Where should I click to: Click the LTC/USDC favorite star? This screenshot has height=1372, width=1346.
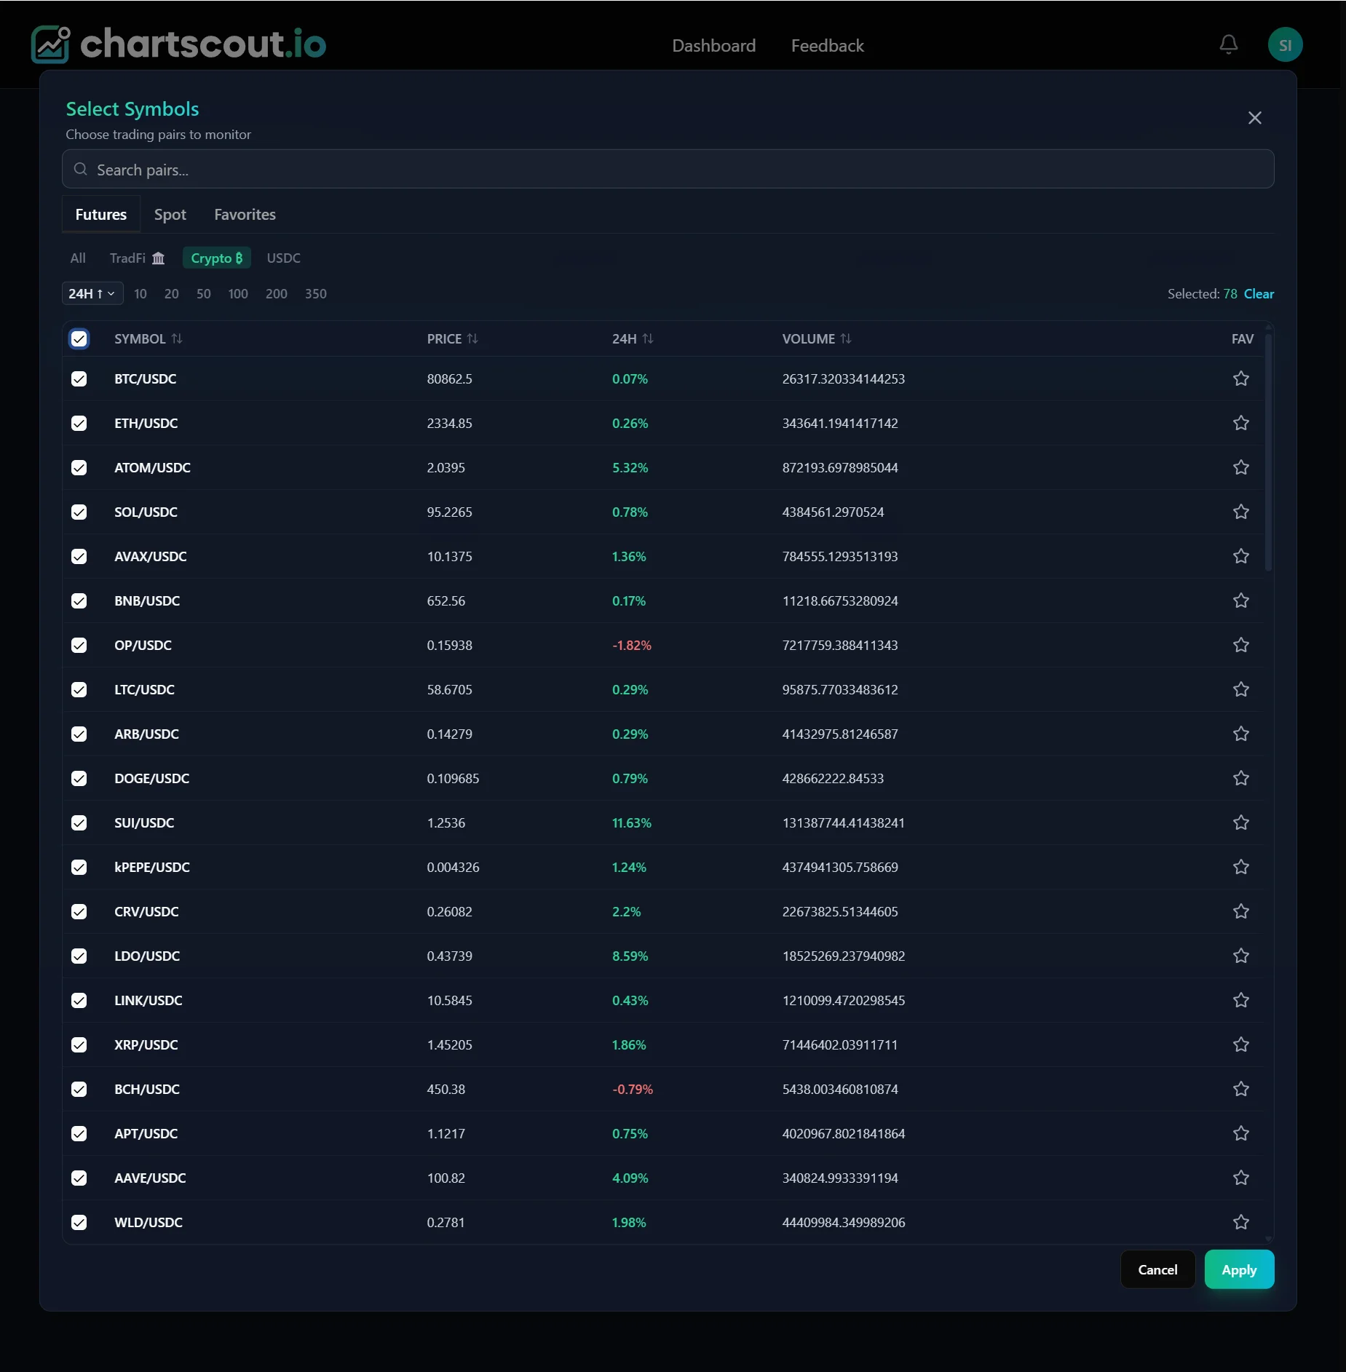tap(1241, 689)
